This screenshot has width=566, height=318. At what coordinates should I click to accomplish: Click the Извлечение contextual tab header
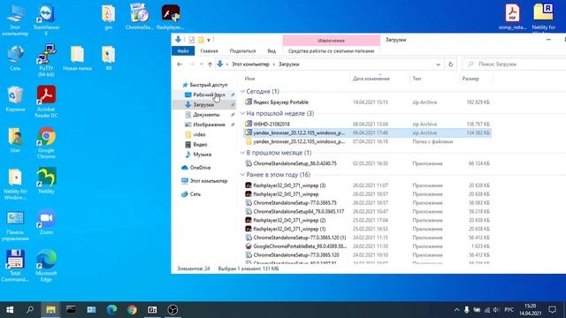(331, 41)
